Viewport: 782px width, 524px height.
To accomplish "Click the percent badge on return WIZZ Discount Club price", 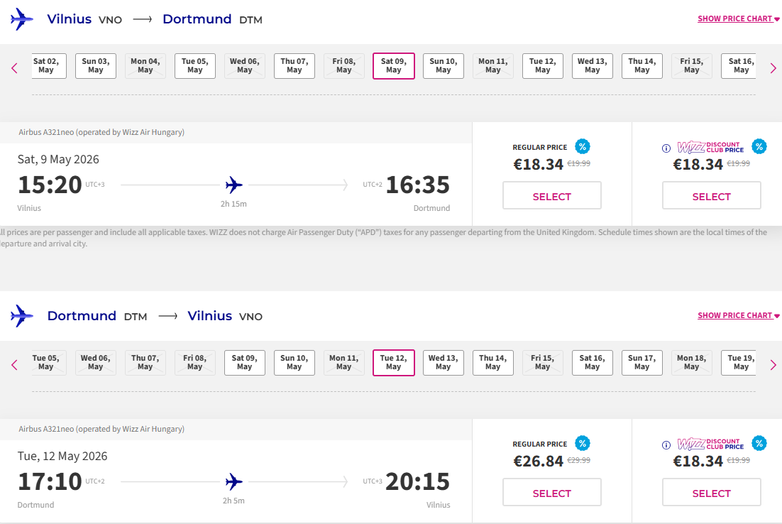I will [x=759, y=444].
